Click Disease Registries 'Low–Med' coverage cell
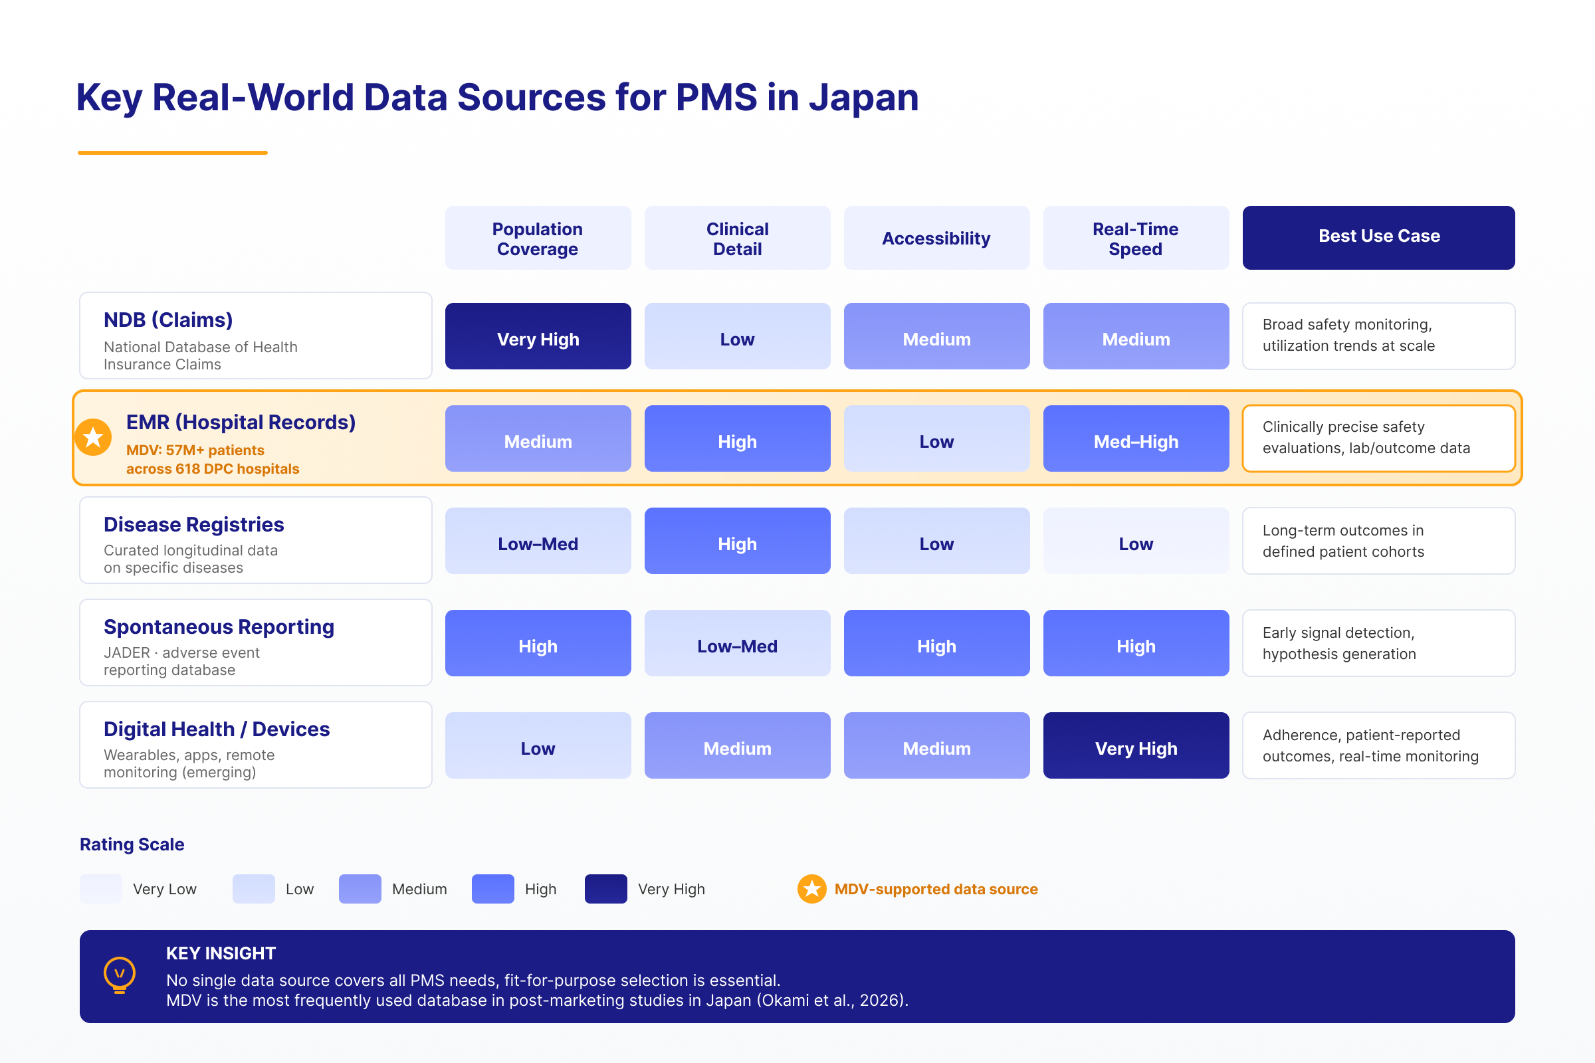The width and height of the screenshot is (1595, 1063). click(x=538, y=541)
